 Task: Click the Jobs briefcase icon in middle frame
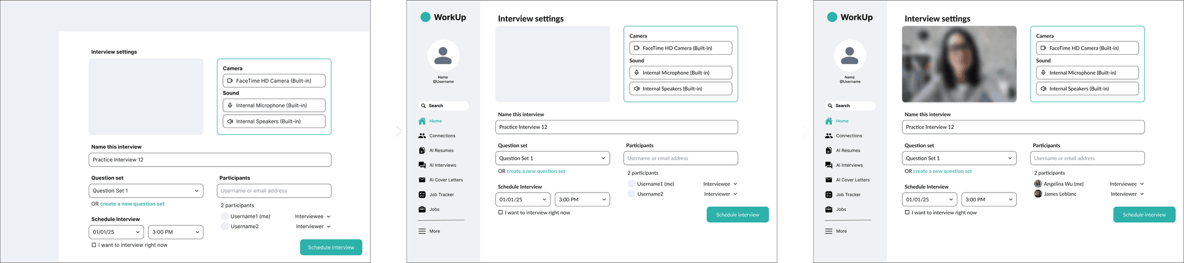coord(422,209)
